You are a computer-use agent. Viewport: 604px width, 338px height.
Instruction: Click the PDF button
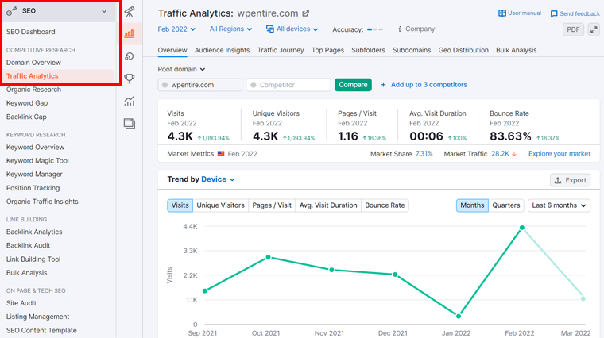(x=573, y=29)
